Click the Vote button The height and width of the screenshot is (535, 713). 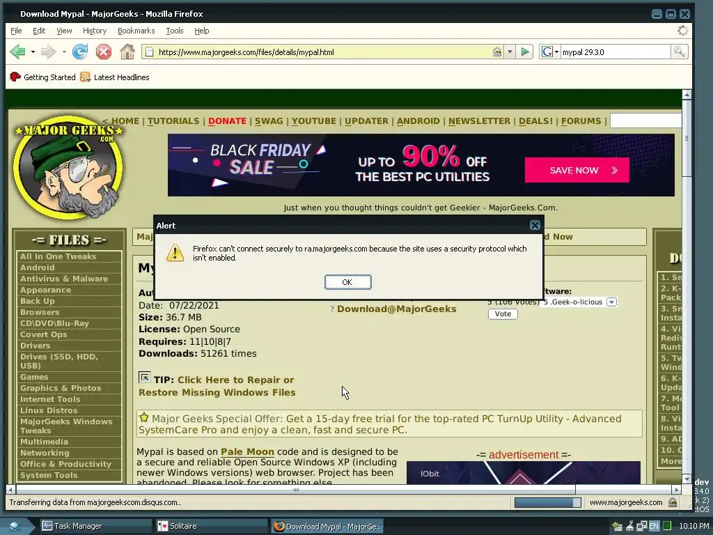(503, 314)
